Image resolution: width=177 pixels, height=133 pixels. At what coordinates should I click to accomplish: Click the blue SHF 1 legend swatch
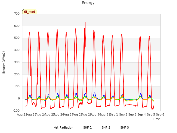pyautogui.click(x=79, y=128)
